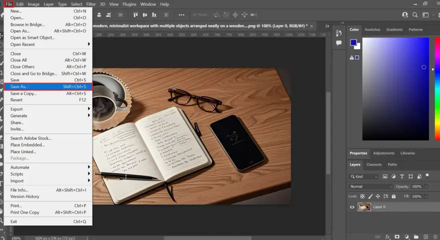This screenshot has height=240, width=440.
Task: Close the document tab with x
Action: click(311, 26)
